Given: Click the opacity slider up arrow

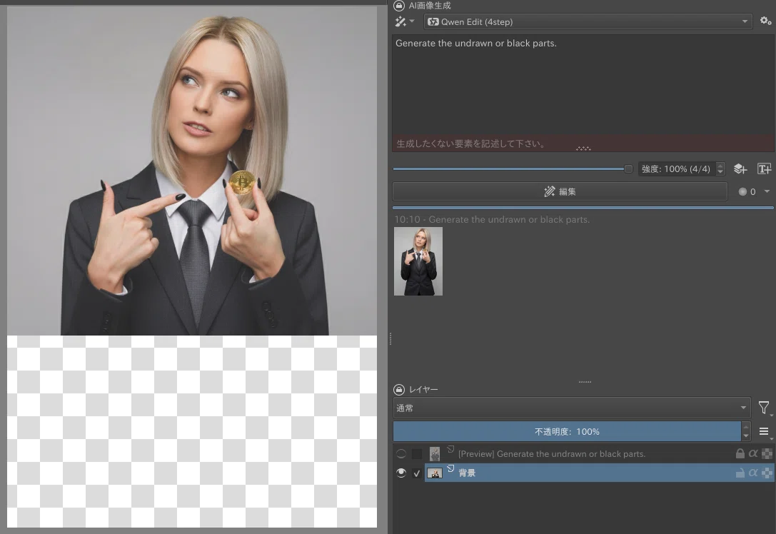Looking at the screenshot, I should pos(746,427).
